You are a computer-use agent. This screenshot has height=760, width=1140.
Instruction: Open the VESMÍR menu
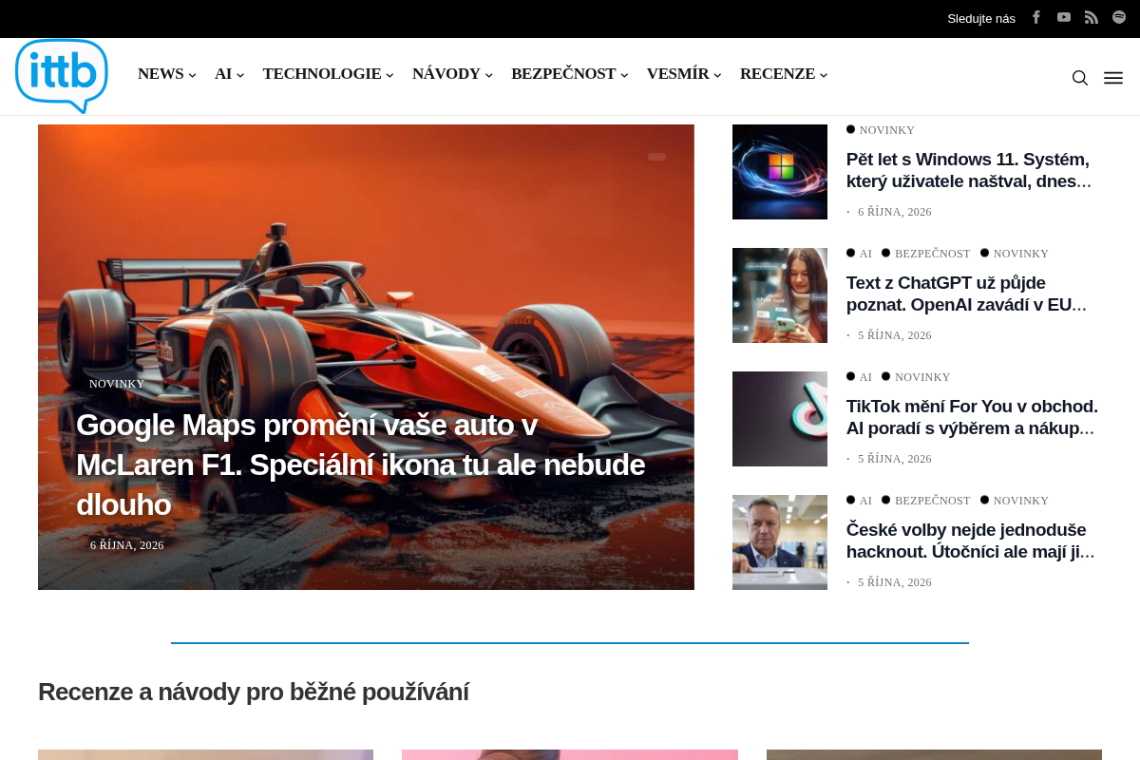[x=678, y=74]
